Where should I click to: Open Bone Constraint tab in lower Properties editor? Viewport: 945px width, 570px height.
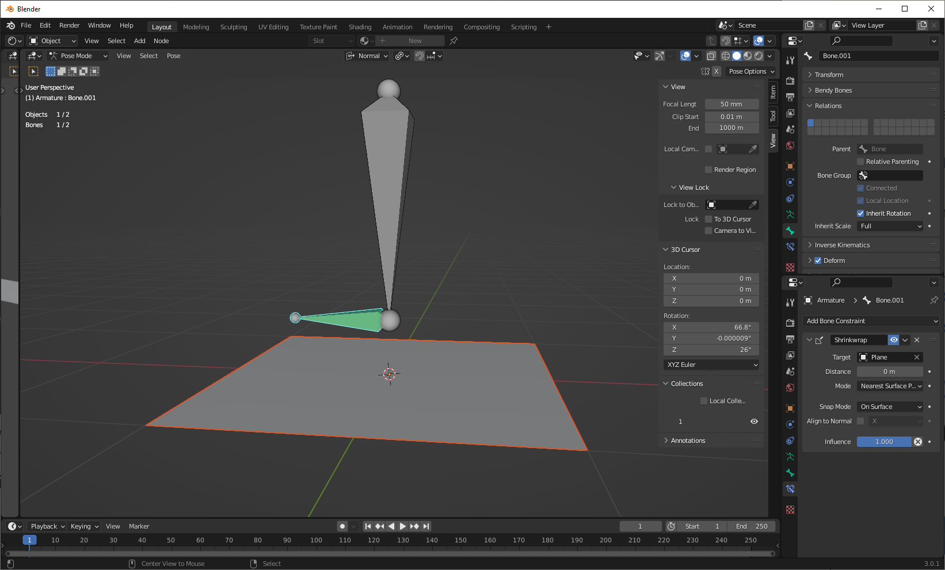(x=790, y=489)
